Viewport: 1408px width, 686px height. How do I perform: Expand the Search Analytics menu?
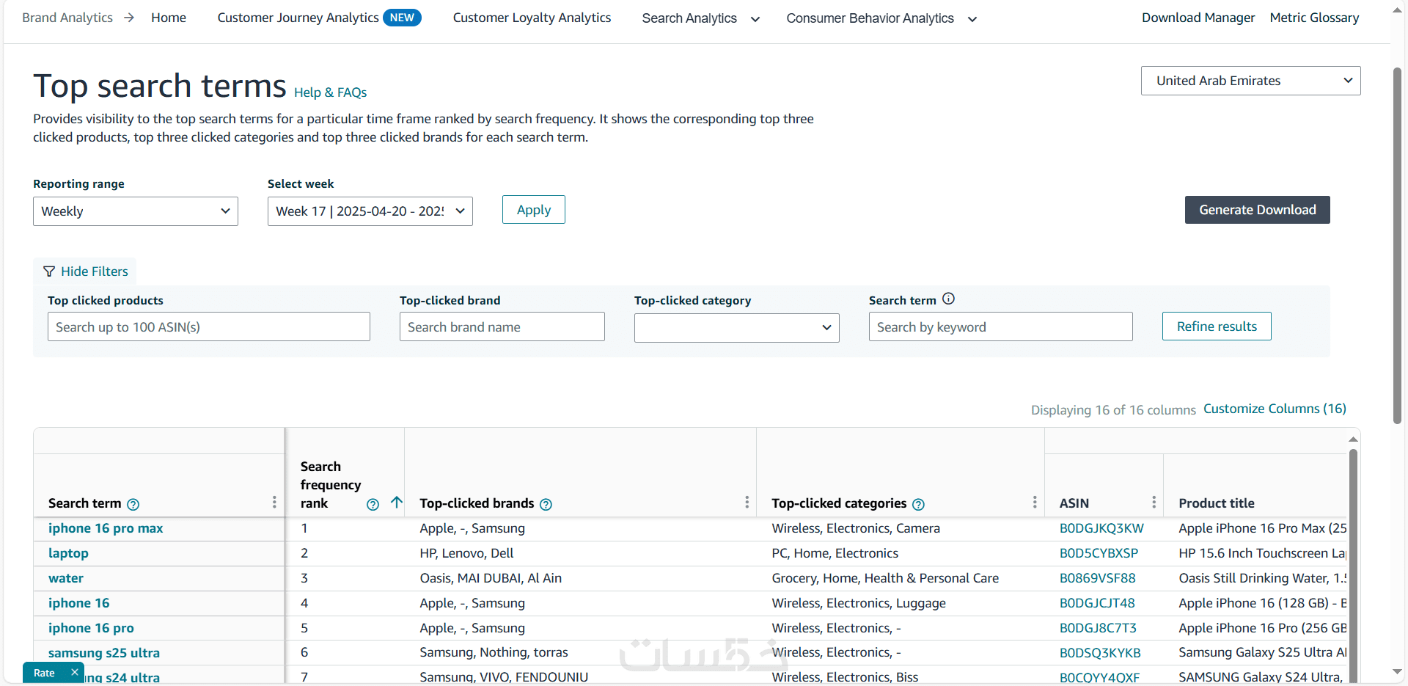pos(700,18)
